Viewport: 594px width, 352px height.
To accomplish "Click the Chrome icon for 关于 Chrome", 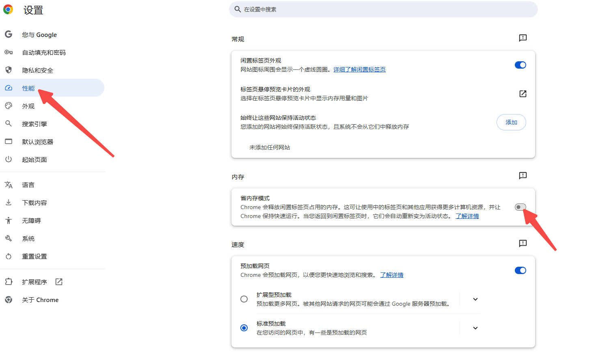I will tap(9, 300).
